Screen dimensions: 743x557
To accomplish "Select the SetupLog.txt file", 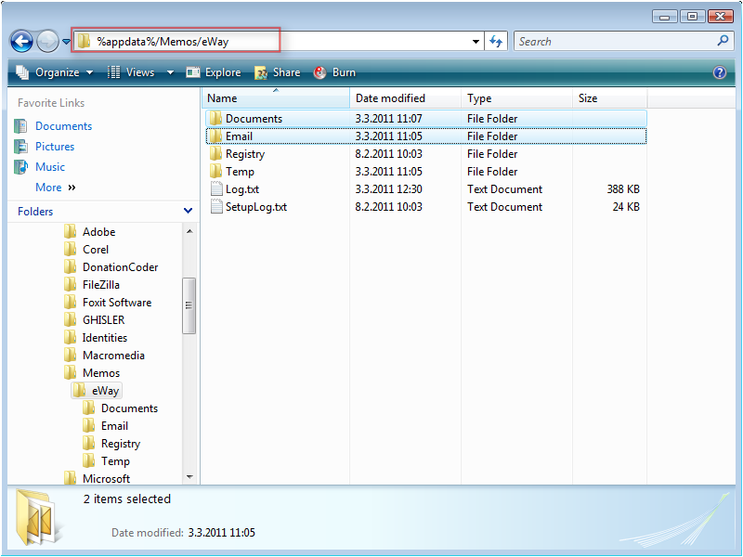I will click(426, 206).
